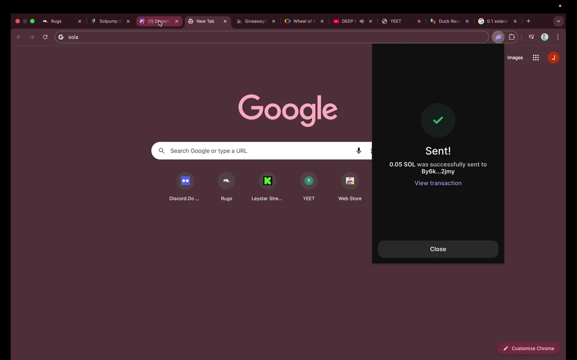577x360 pixels.
Task: Open media controls icon in toolbar
Action: pyautogui.click(x=531, y=37)
